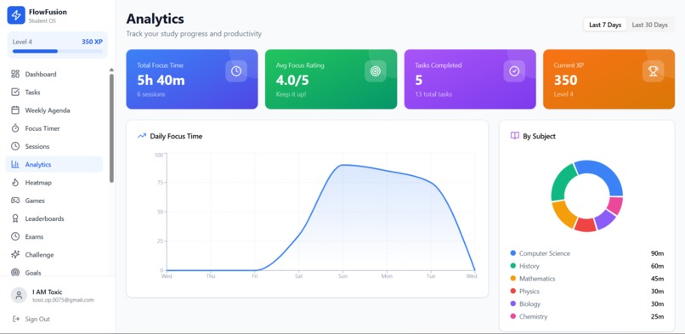Click the trend line icon beside Daily Focus Time
685x334 pixels.
tap(142, 136)
